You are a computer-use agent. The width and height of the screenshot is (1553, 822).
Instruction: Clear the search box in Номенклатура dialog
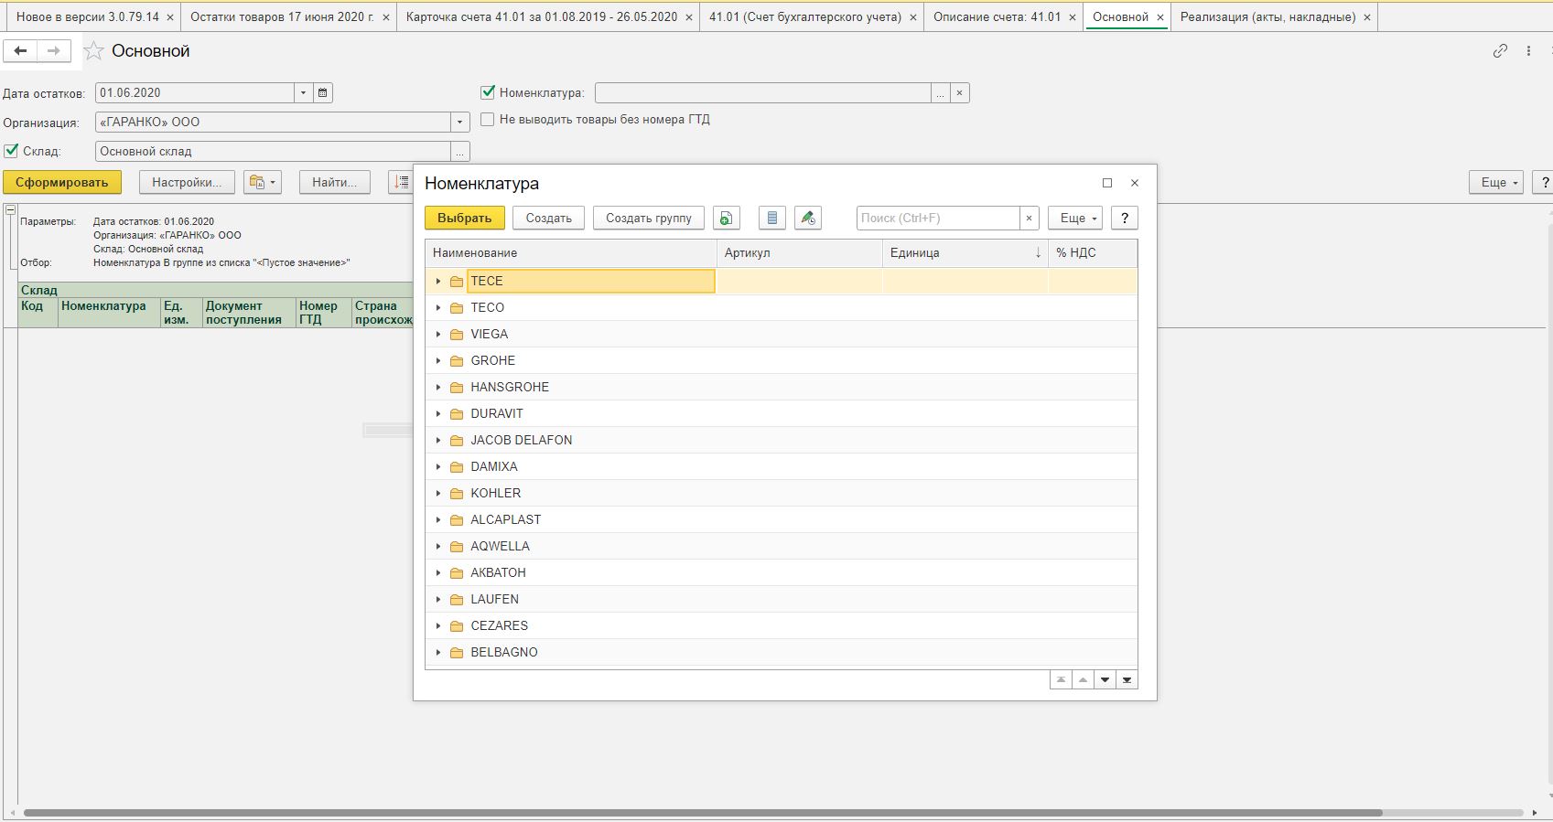1030,218
